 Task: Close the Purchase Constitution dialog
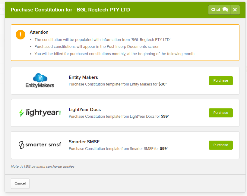coord(235,10)
